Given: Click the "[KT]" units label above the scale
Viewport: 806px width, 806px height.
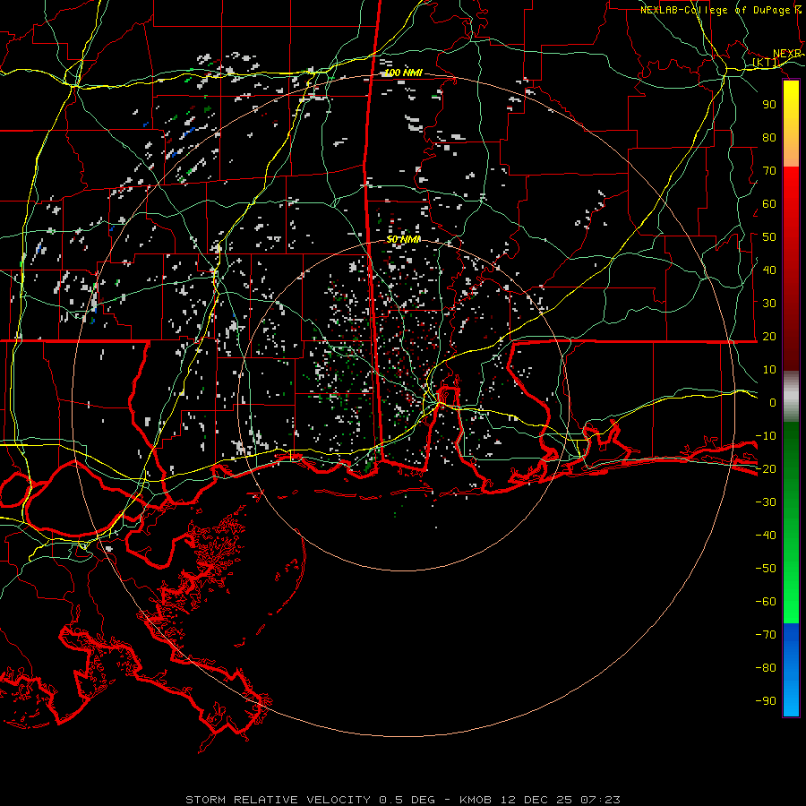Looking at the screenshot, I should pos(766,62).
